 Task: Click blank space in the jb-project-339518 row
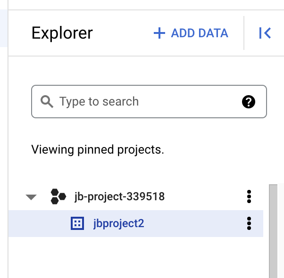click(203, 197)
